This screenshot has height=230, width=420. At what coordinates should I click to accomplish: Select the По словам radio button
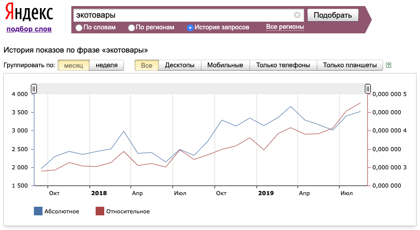pos(79,27)
